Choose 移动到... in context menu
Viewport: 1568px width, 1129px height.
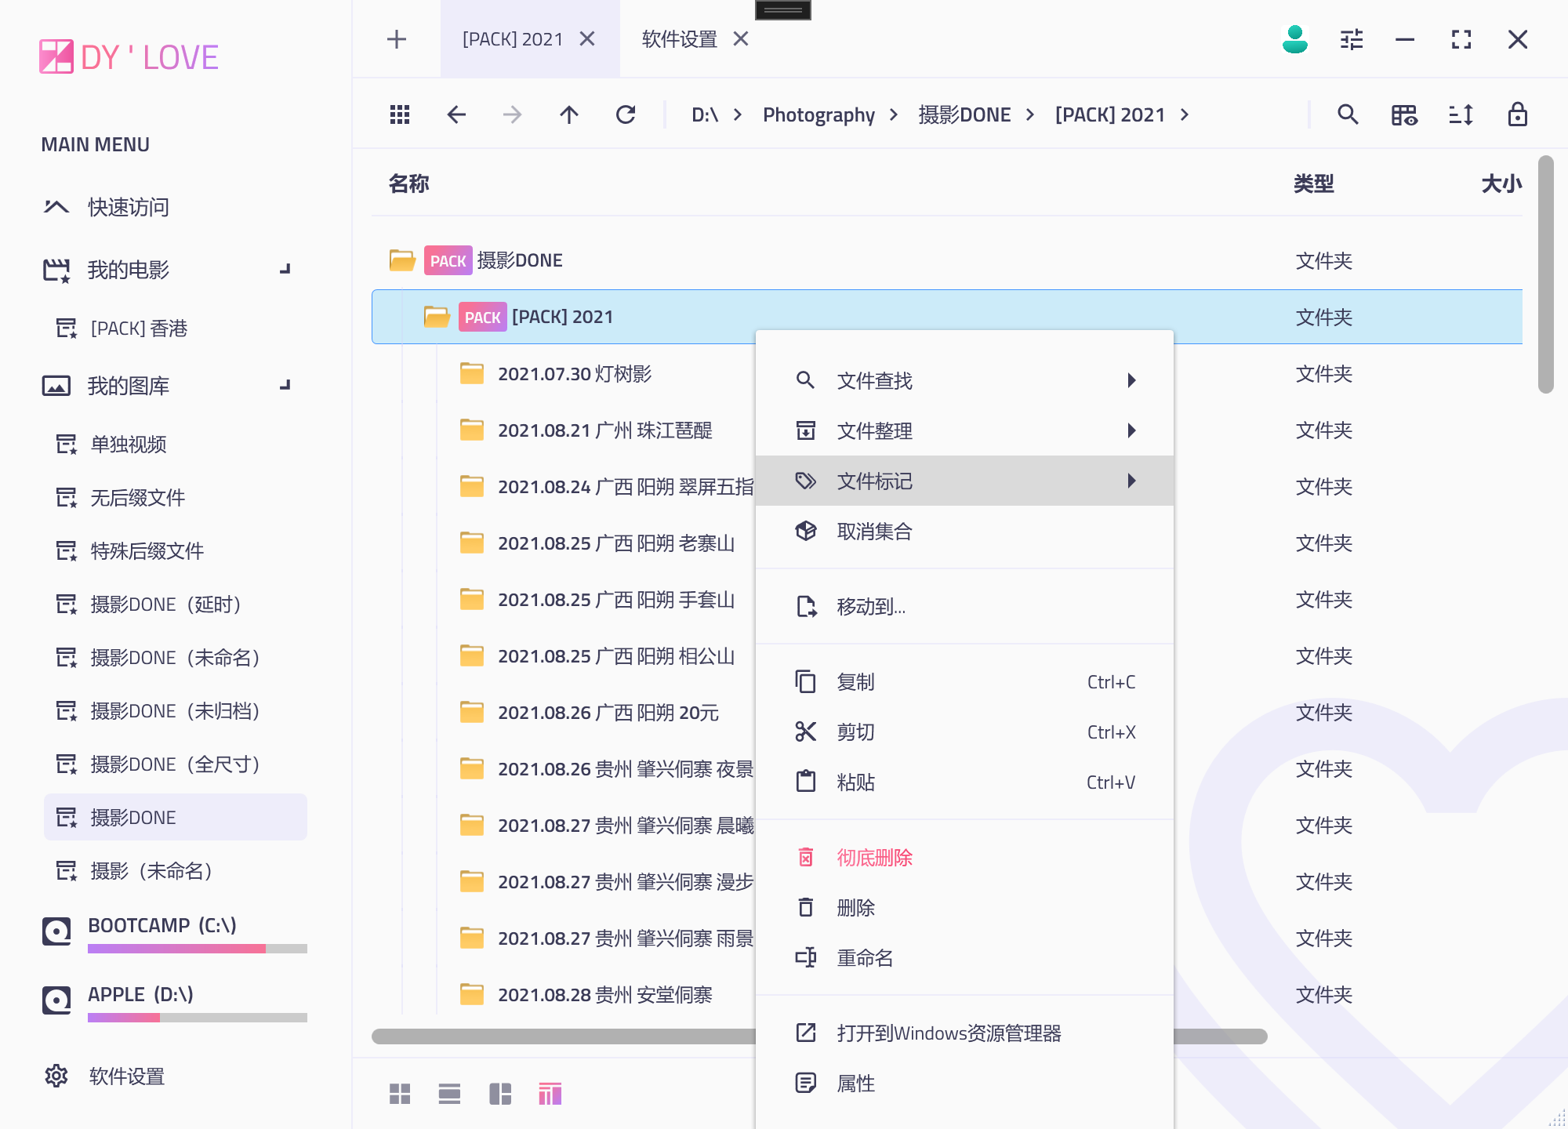click(964, 606)
